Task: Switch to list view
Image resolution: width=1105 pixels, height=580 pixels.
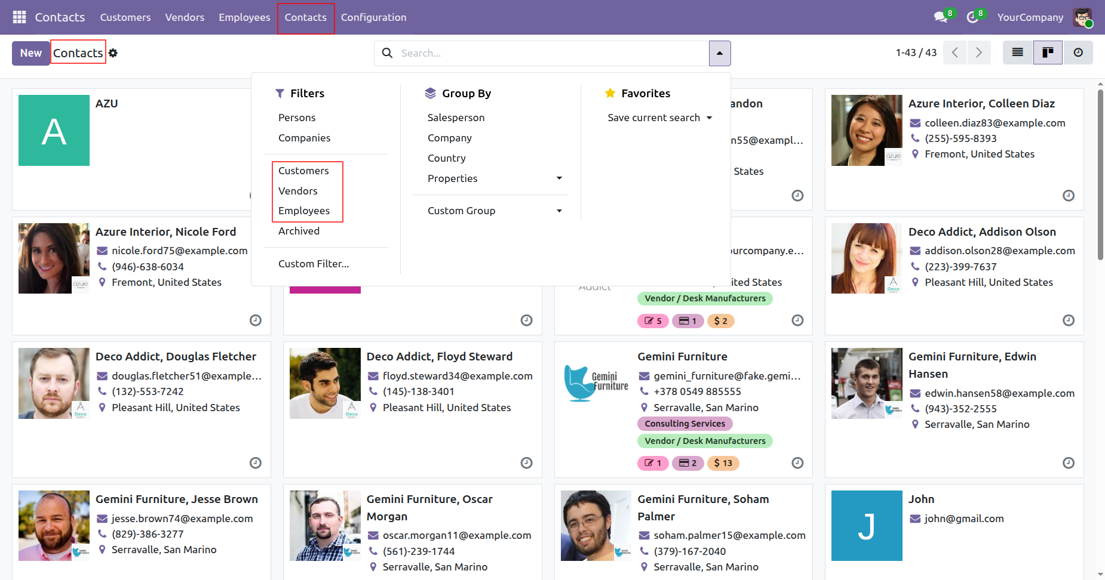Action: [1018, 53]
